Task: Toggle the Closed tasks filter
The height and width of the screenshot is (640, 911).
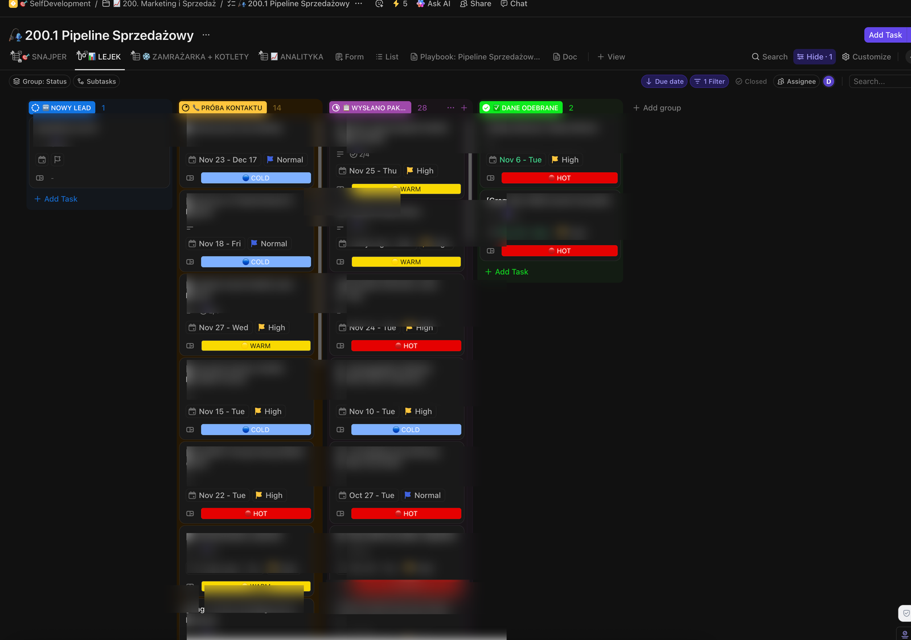Action: point(751,81)
